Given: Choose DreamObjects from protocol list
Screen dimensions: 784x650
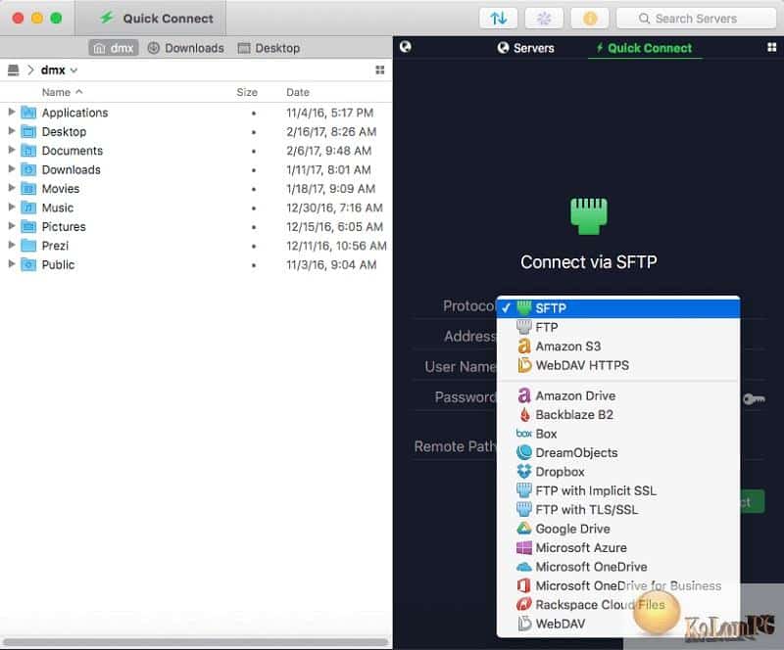Looking at the screenshot, I should pyautogui.click(x=618, y=452).
